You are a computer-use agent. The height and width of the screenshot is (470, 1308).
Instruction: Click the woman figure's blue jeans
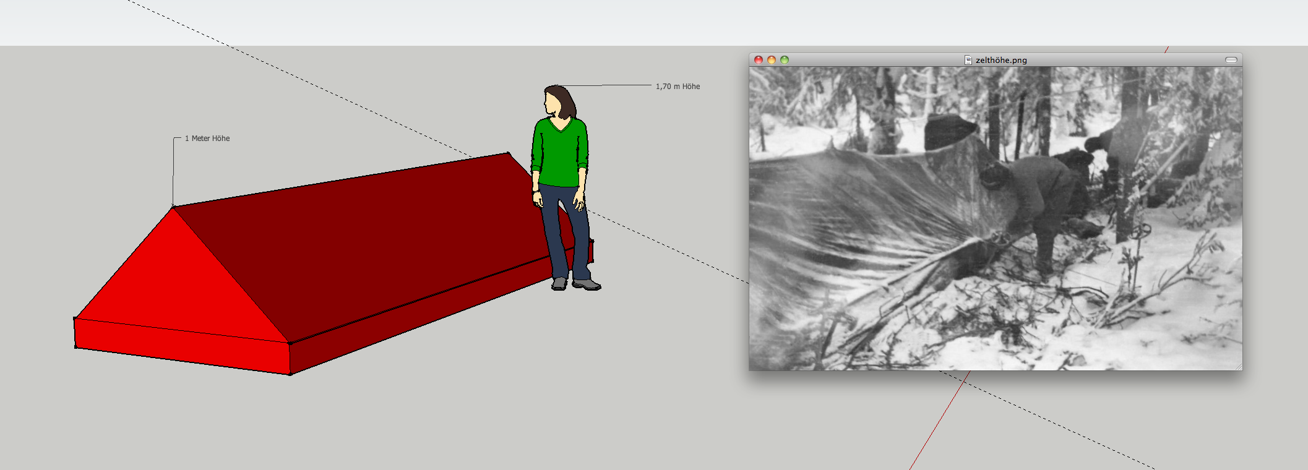pos(560,229)
